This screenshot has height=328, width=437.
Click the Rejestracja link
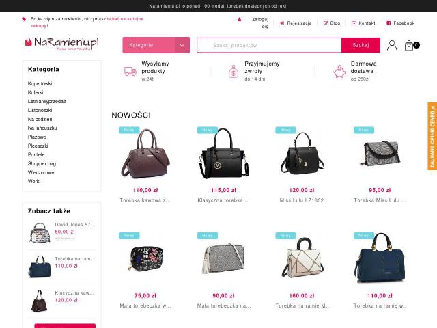tap(296, 23)
